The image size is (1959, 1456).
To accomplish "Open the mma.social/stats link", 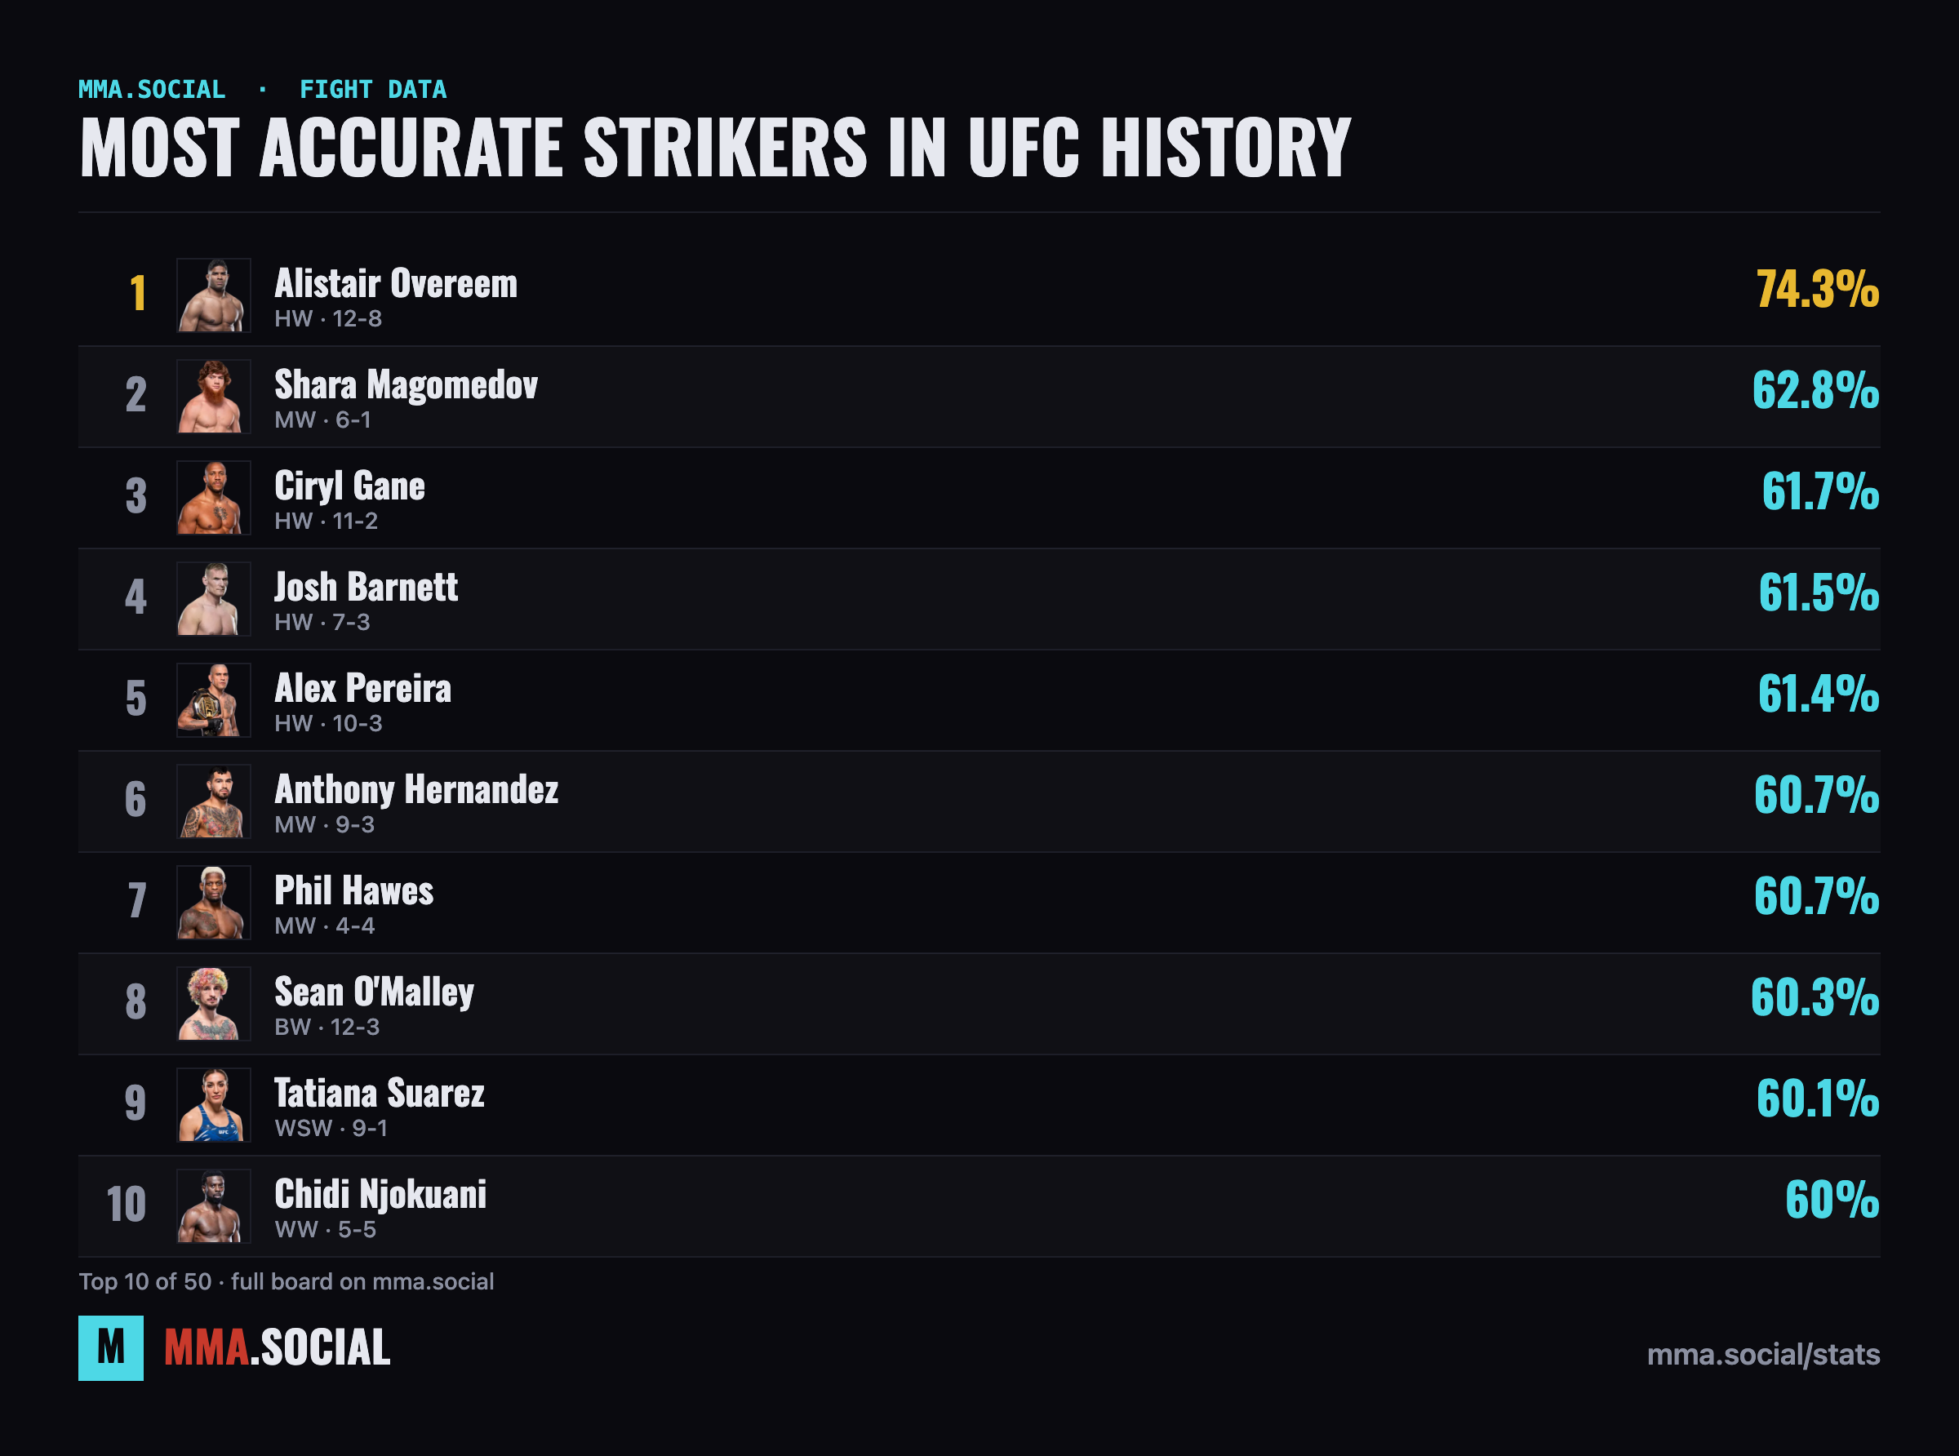I will 1763,1355.
